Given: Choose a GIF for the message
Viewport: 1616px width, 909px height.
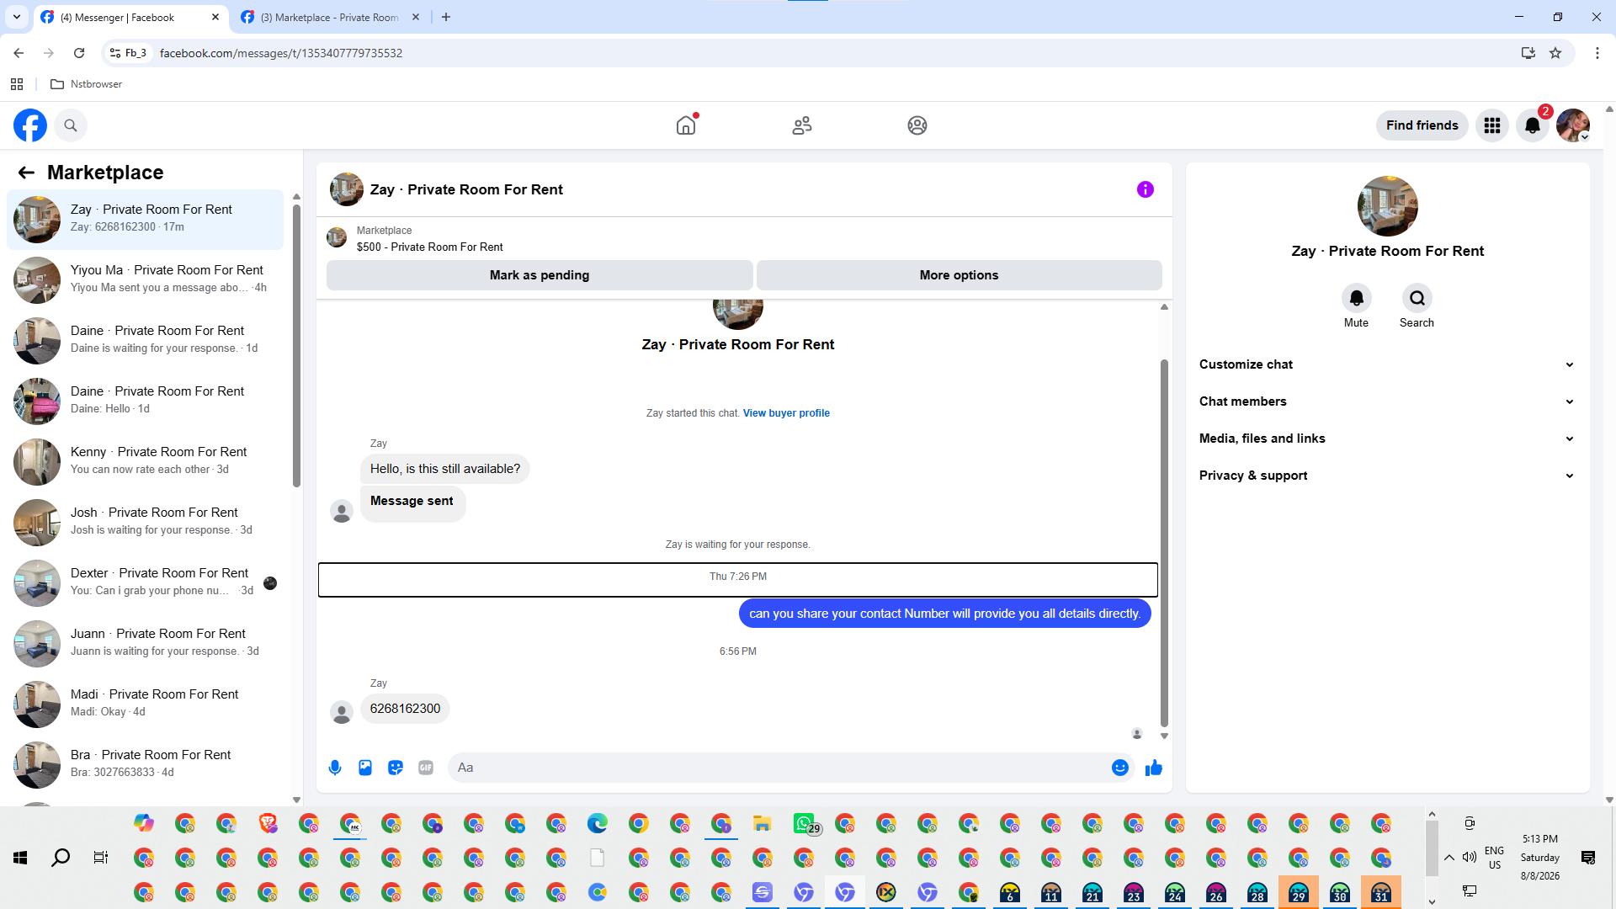Looking at the screenshot, I should point(426,768).
